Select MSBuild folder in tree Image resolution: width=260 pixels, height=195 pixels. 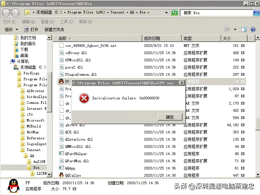34,126
